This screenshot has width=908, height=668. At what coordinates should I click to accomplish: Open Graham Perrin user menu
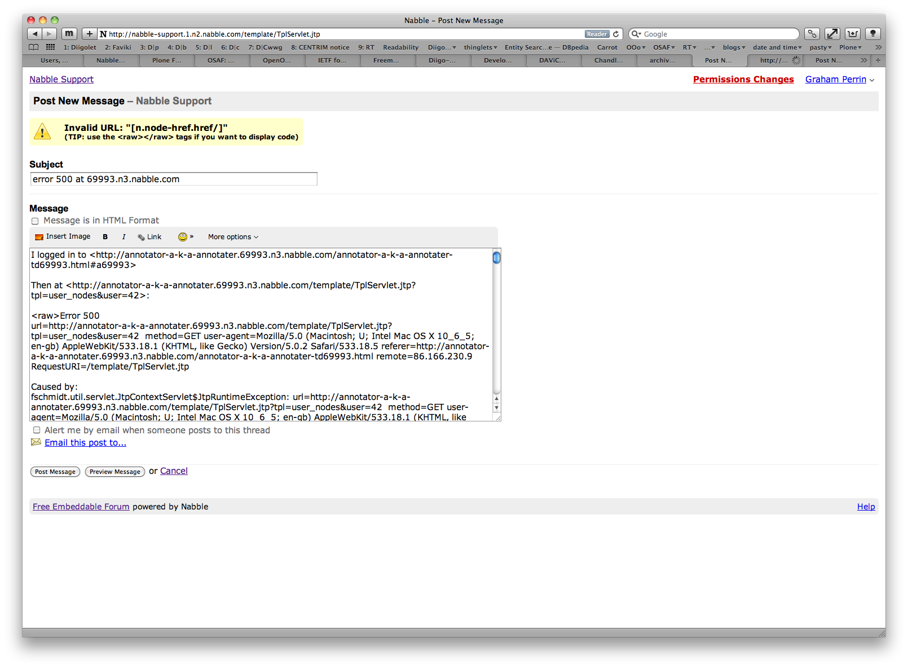[839, 80]
